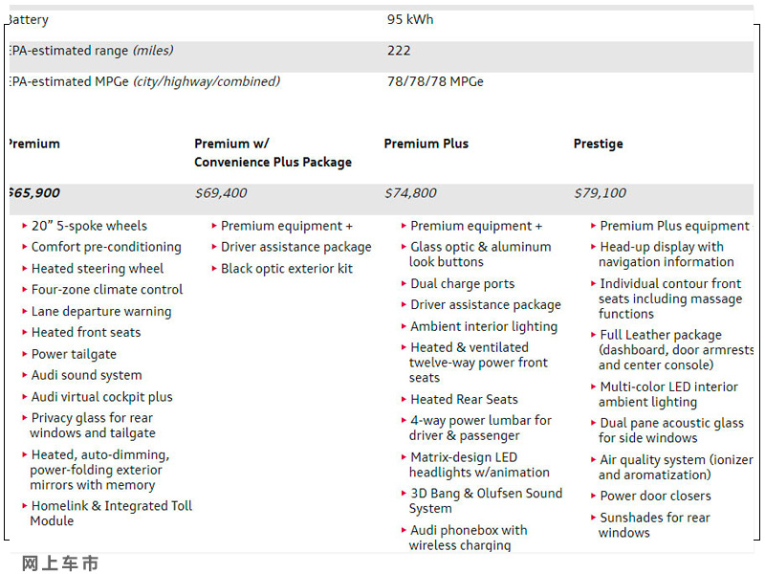This screenshot has width=765, height=574.
Task: Click the Driver assistance package item under Premium Plus
Action: point(486,305)
